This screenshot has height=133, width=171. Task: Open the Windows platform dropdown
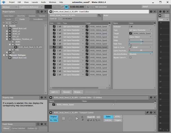coord(10,7)
